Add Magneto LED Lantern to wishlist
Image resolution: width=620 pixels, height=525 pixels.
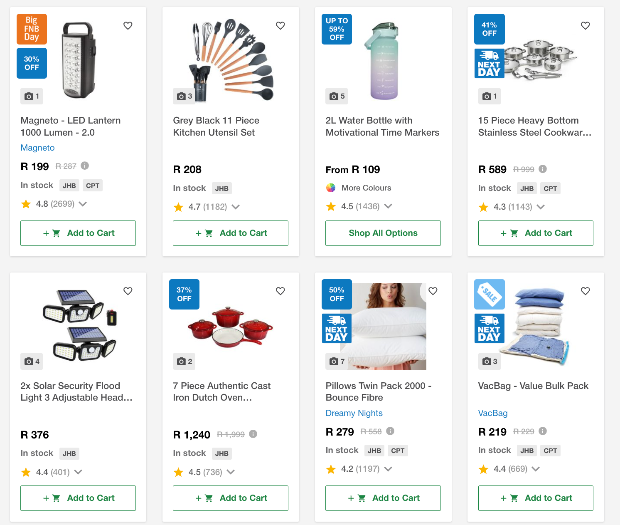(x=128, y=26)
